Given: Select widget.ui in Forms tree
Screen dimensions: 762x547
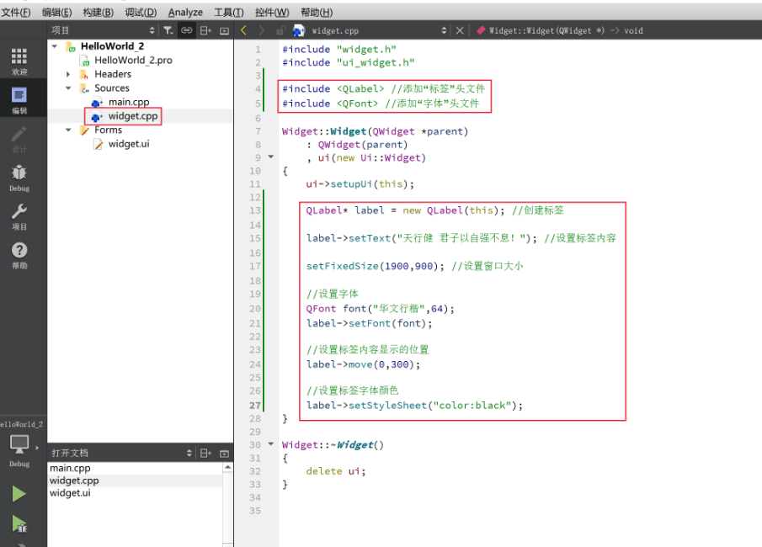Looking at the screenshot, I should [x=129, y=144].
